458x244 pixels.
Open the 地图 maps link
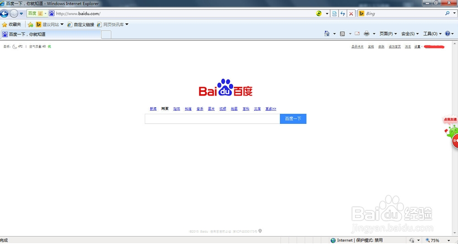coord(234,109)
